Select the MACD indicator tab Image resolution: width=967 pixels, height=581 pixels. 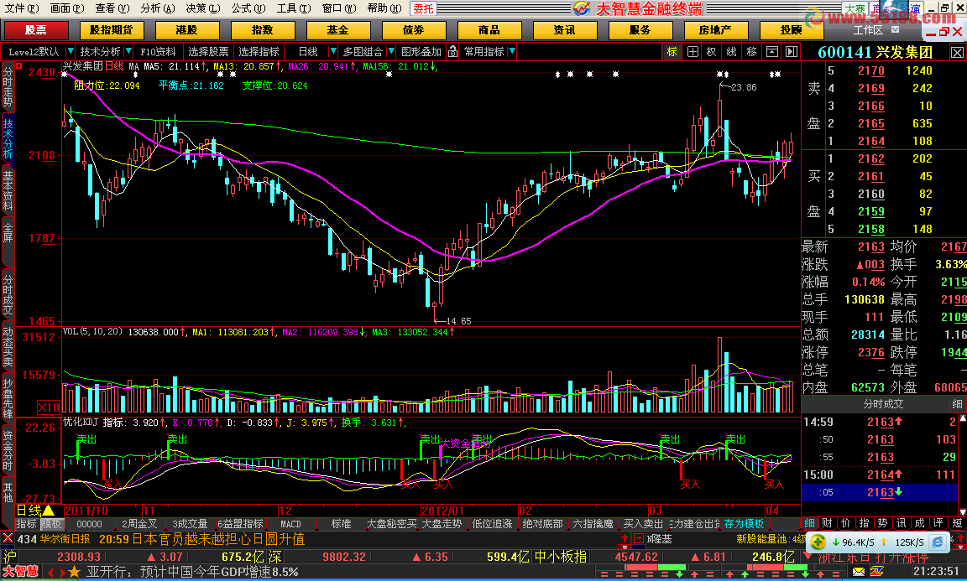click(x=290, y=524)
